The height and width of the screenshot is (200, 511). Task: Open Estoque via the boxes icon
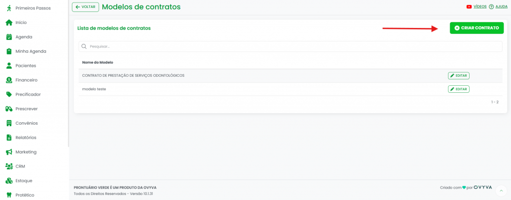pos(8,181)
